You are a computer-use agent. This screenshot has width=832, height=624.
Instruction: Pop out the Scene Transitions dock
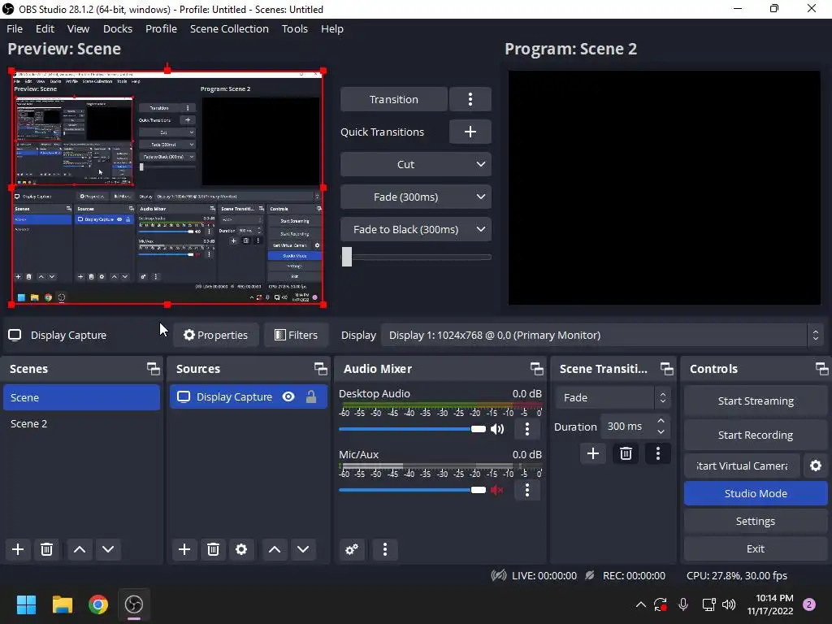click(666, 369)
